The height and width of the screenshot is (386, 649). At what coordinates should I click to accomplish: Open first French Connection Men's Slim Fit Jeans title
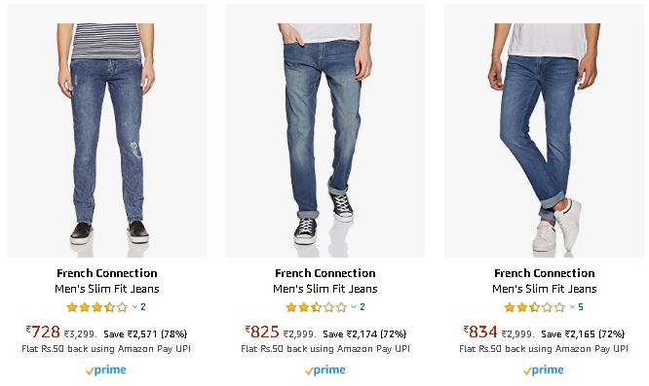[x=107, y=281]
